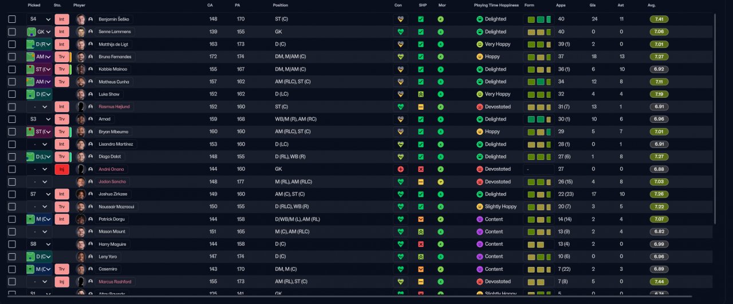Click the morale icon for Casemiro
This screenshot has width=733, height=304.
tap(441, 269)
